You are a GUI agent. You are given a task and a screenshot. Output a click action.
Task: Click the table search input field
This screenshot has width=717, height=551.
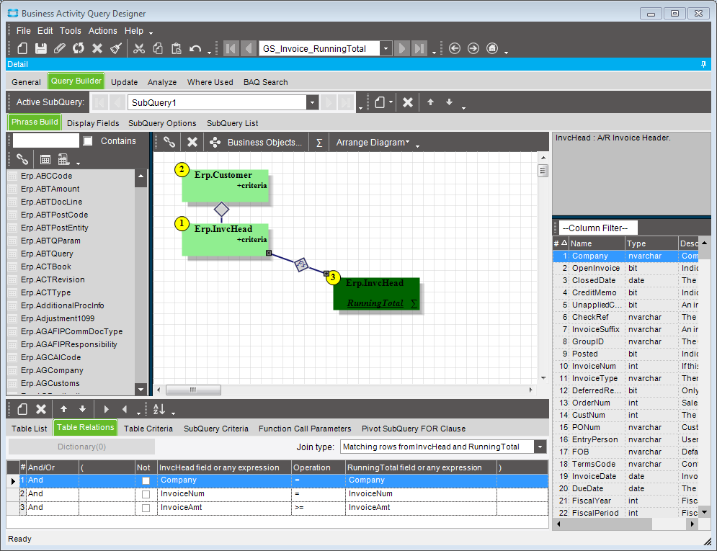pyautogui.click(x=46, y=141)
